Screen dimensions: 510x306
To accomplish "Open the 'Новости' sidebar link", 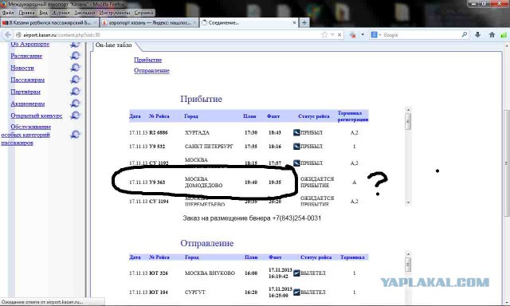I will pyautogui.click(x=22, y=68).
